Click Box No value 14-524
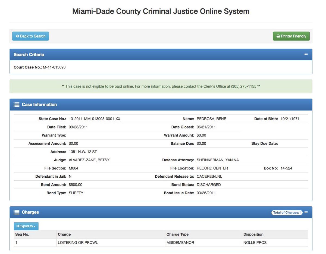326x254 pixels. tap(287, 168)
